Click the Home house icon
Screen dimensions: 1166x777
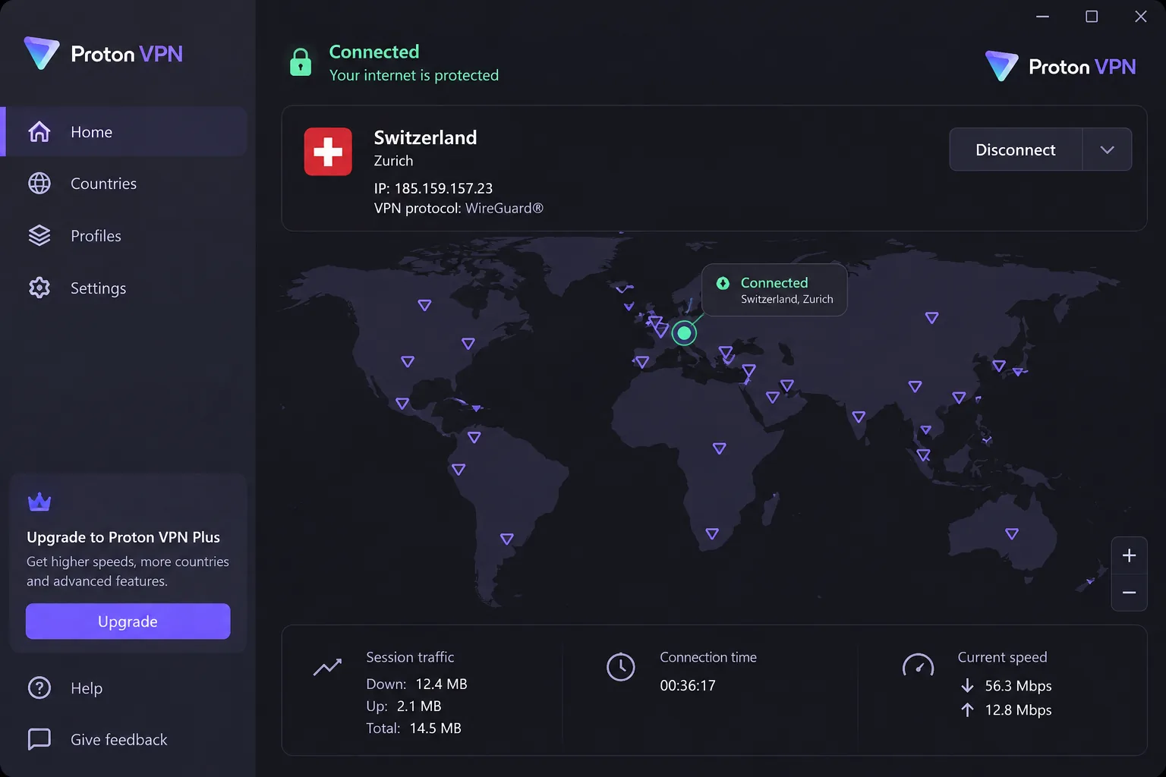tap(39, 132)
